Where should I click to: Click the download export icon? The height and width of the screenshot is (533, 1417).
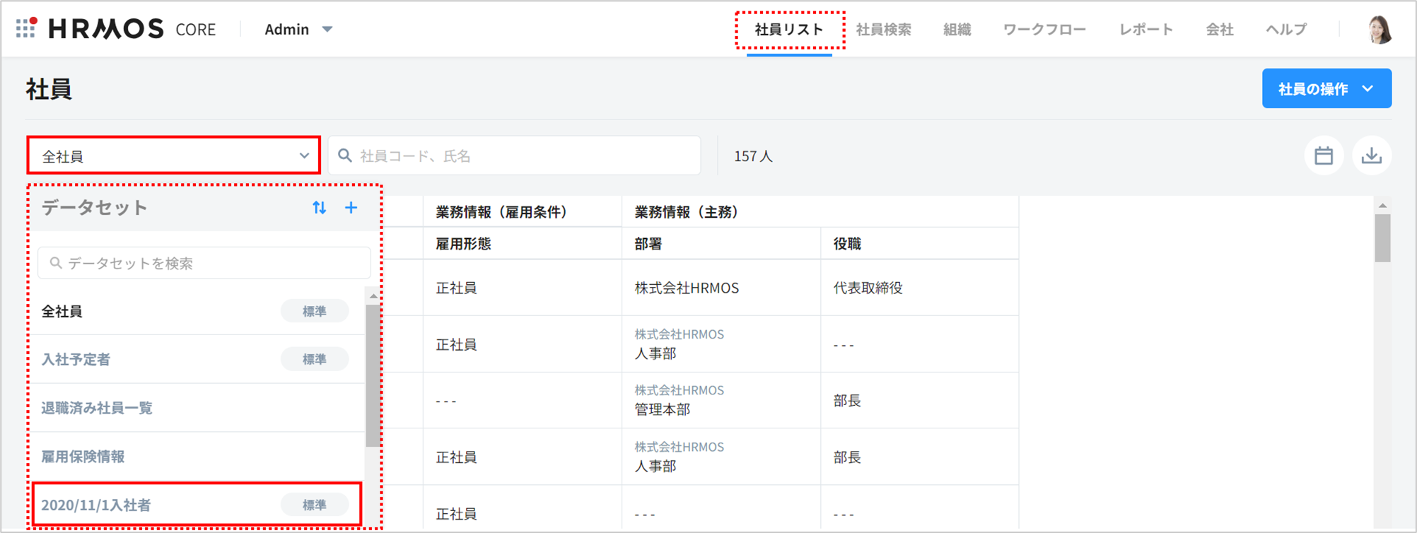pos(1371,156)
